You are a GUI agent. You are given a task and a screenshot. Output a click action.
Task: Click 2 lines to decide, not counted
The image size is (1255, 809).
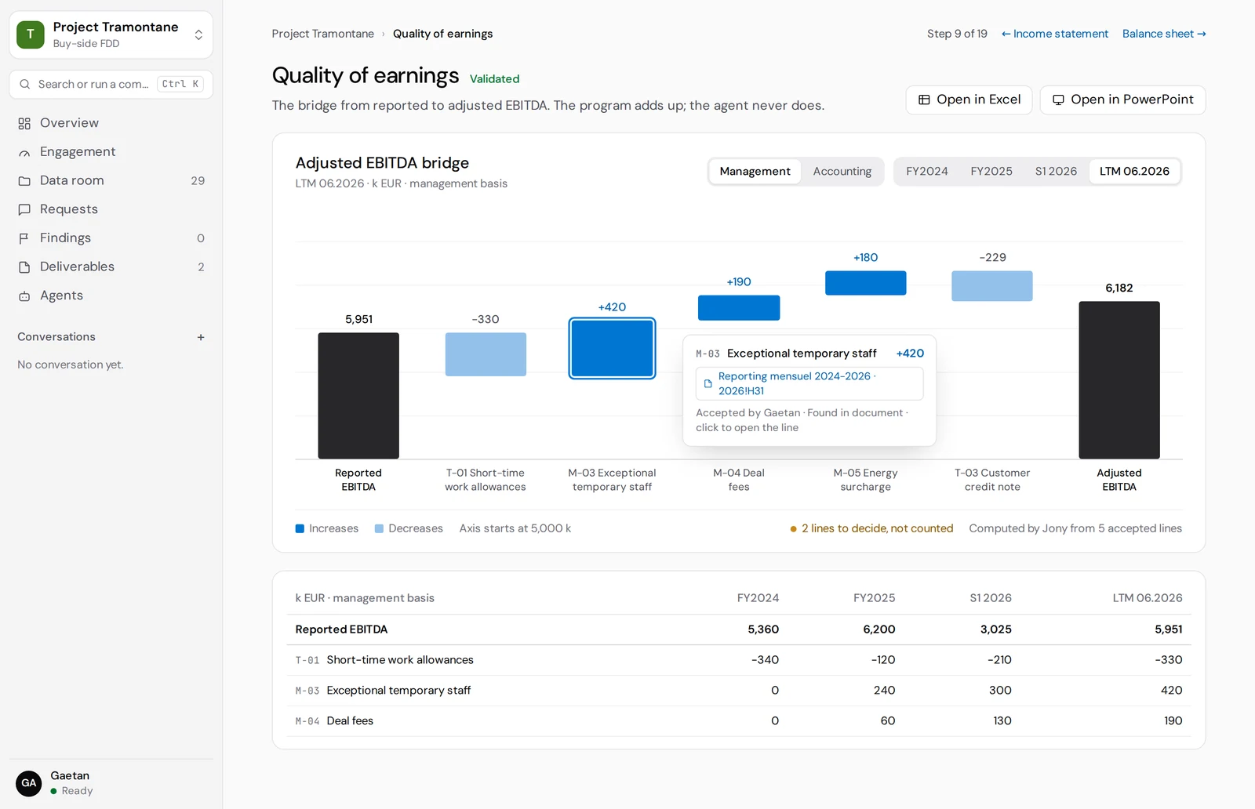click(871, 528)
